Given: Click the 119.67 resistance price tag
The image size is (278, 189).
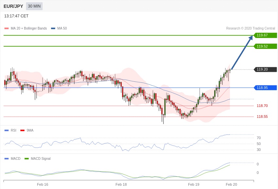Looking at the screenshot, I should [x=266, y=35].
